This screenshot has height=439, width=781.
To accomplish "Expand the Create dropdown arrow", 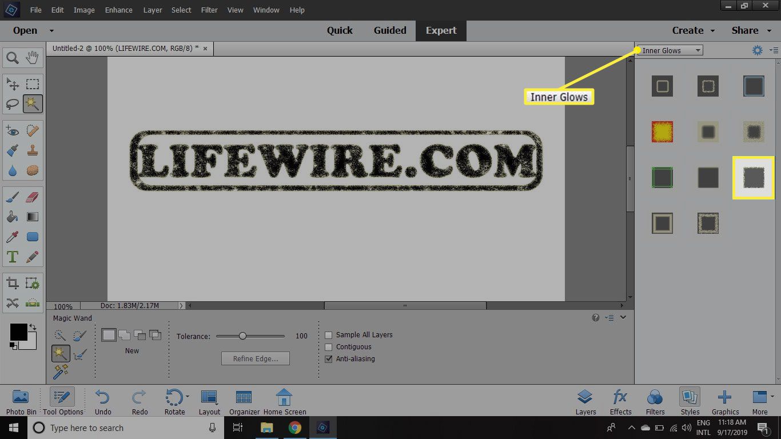I will (712, 31).
